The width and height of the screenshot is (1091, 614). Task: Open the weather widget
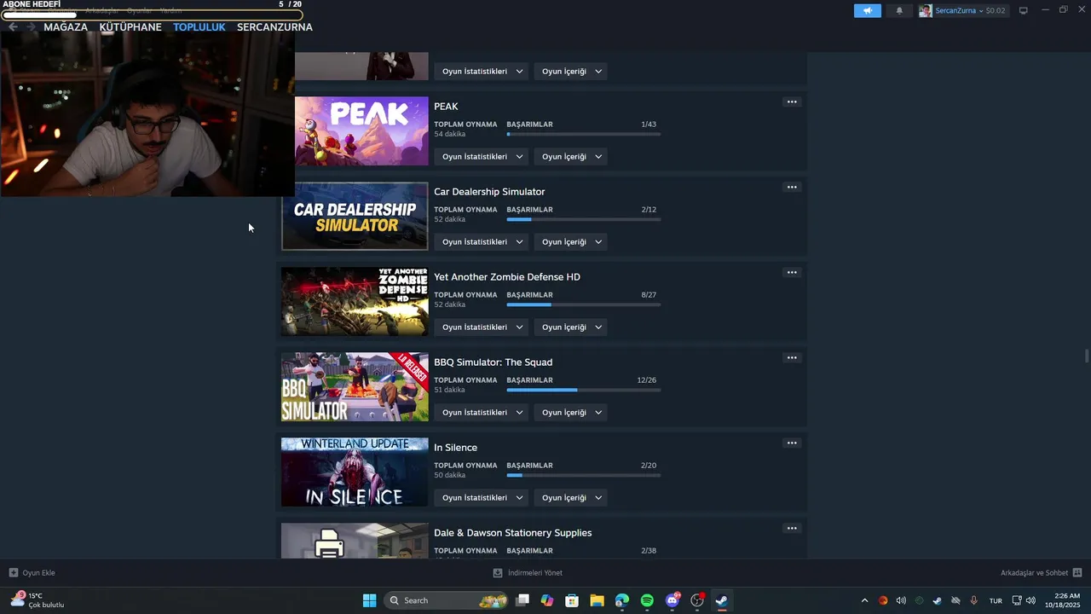38,600
